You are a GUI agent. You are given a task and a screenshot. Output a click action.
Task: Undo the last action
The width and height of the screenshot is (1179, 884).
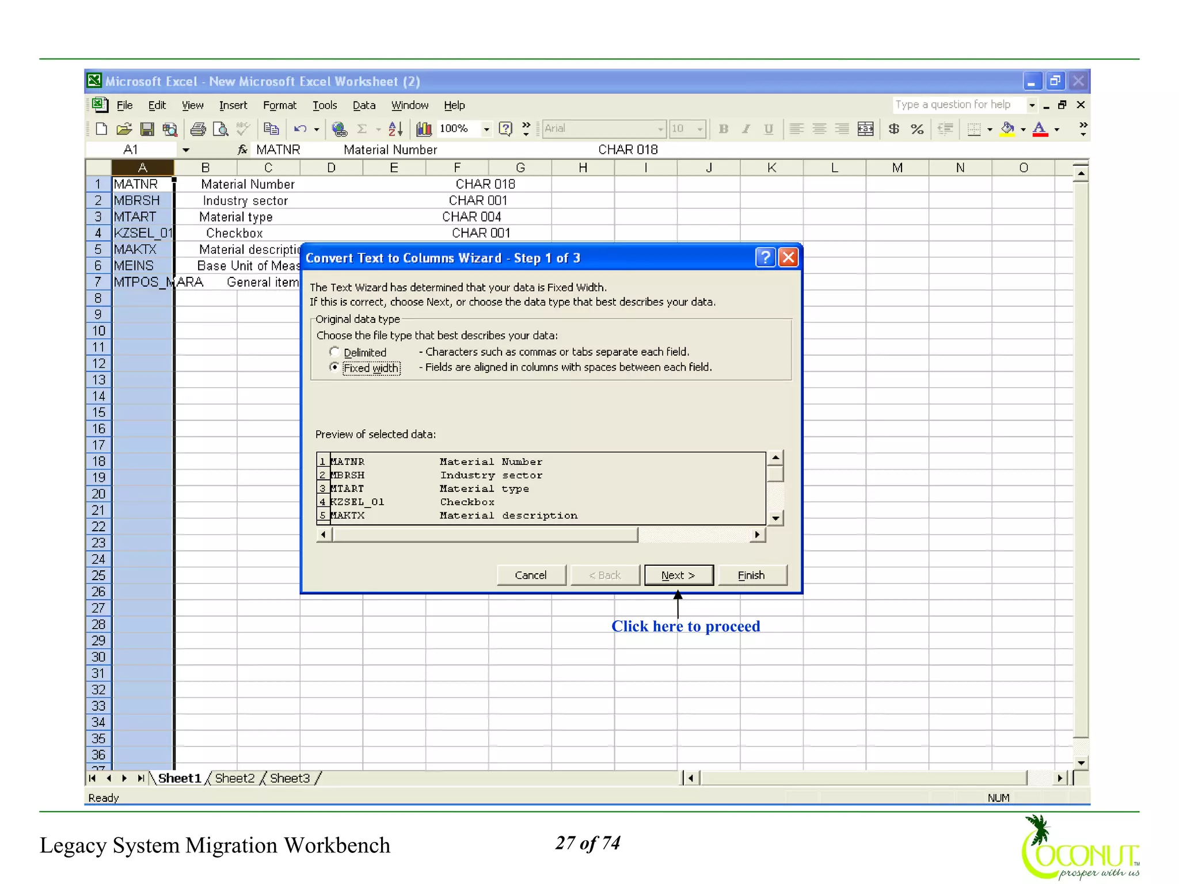(300, 129)
